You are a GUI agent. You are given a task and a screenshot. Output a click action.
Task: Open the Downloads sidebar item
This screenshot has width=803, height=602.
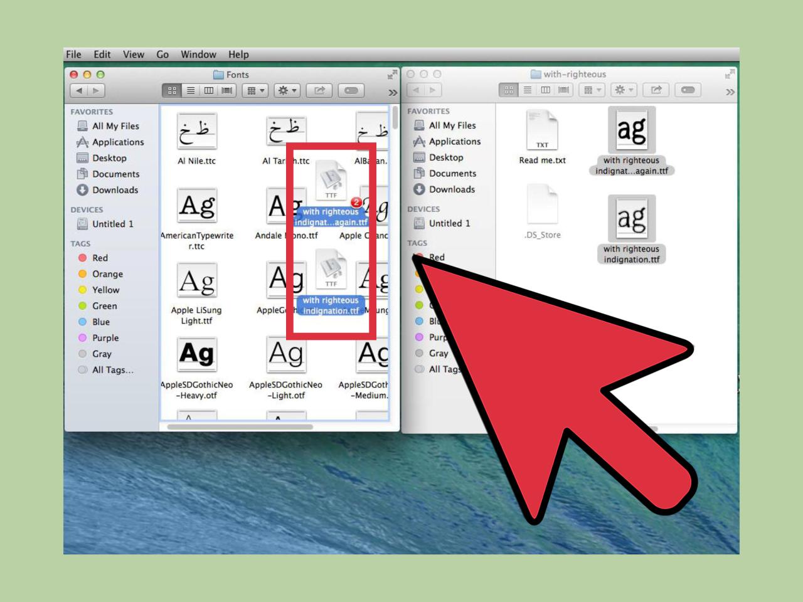pyautogui.click(x=115, y=190)
